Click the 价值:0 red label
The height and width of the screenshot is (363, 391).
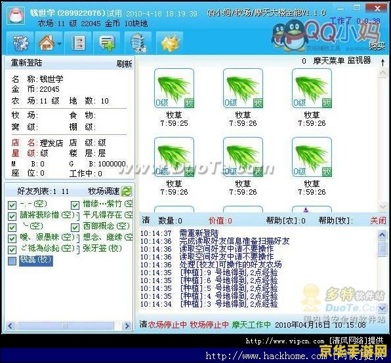[220, 221]
